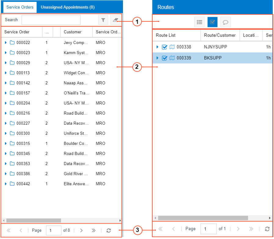The height and width of the screenshot is (239, 274).
Task: Click the map icon for route 000338
Action: (x=172, y=47)
